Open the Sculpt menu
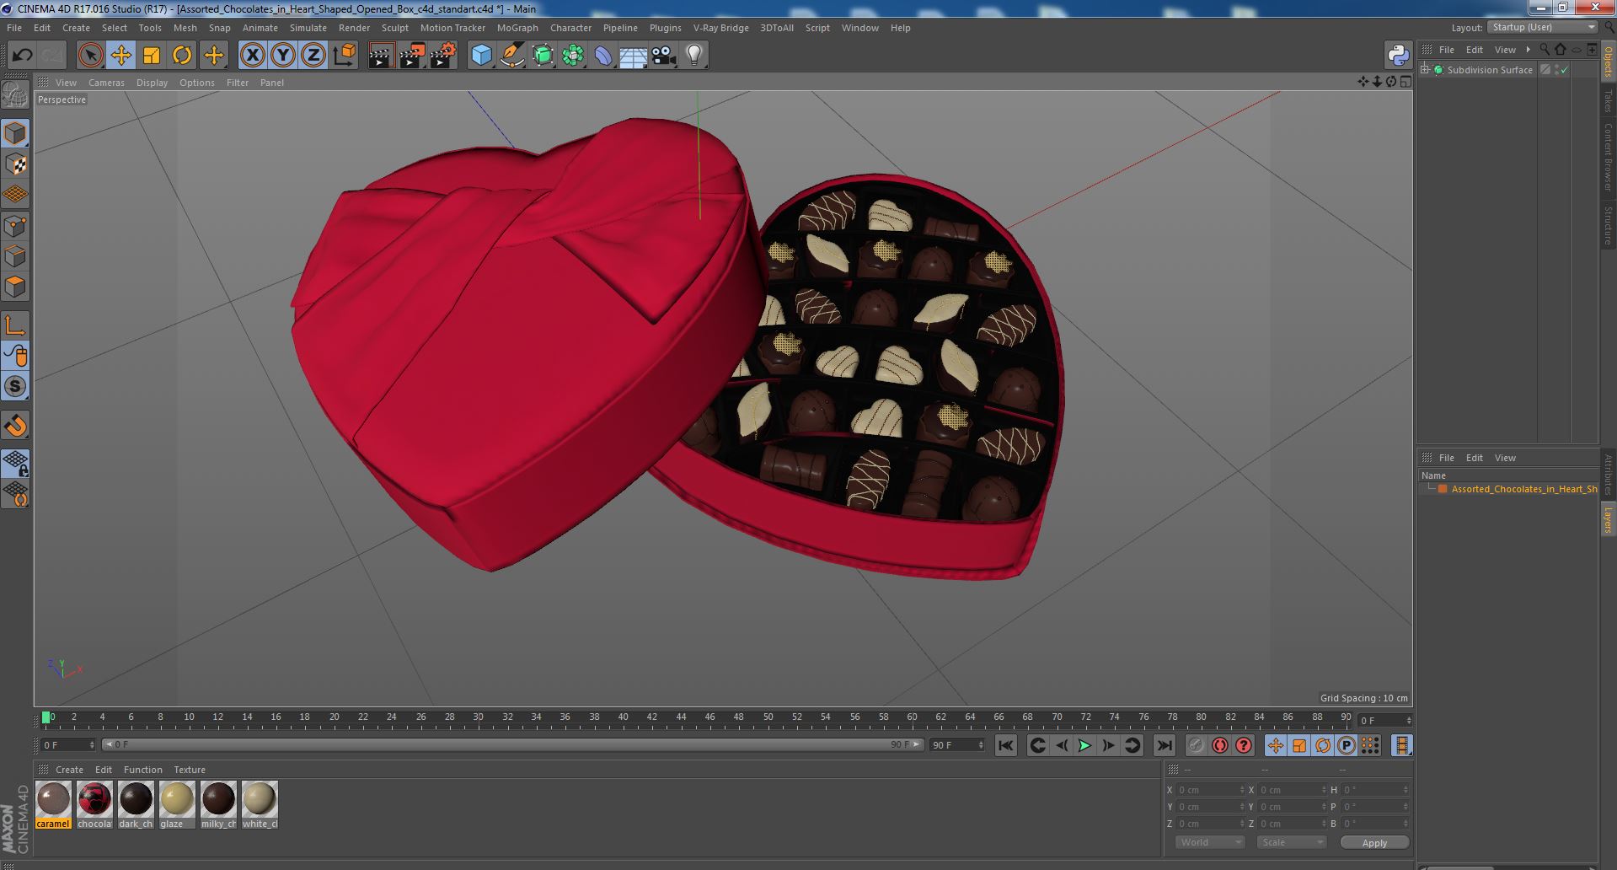1617x870 pixels. [394, 28]
